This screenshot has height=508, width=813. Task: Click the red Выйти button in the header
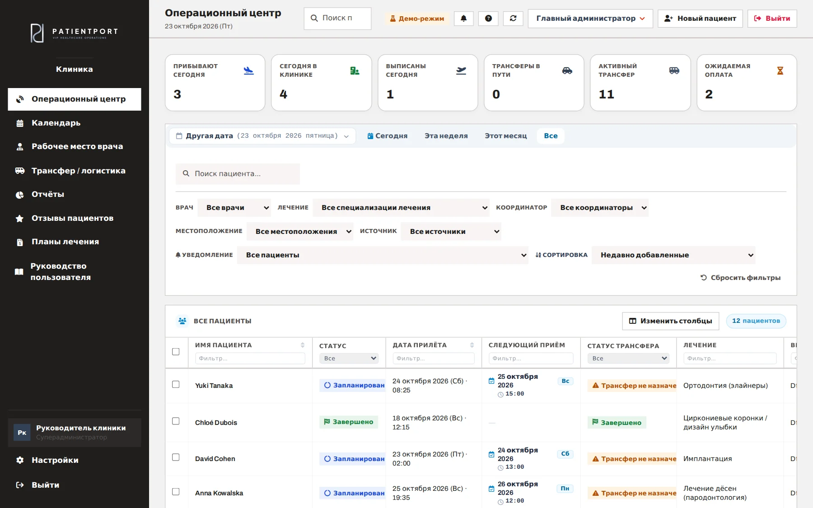[x=772, y=19]
